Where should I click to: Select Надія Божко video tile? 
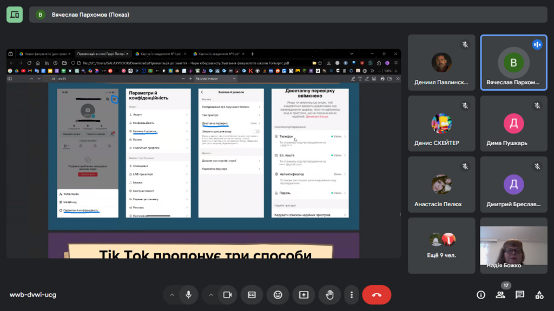point(513,246)
